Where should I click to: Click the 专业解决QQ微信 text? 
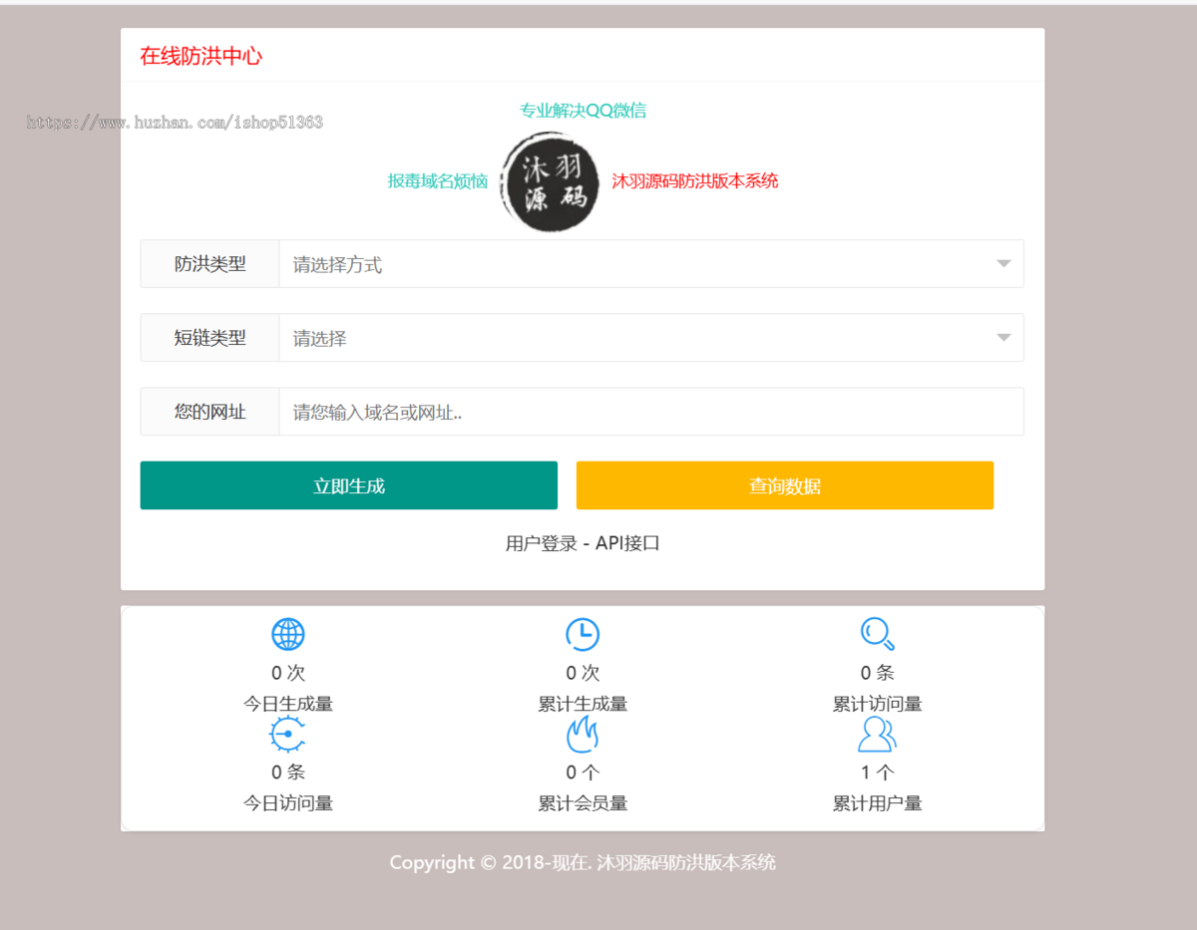(583, 111)
